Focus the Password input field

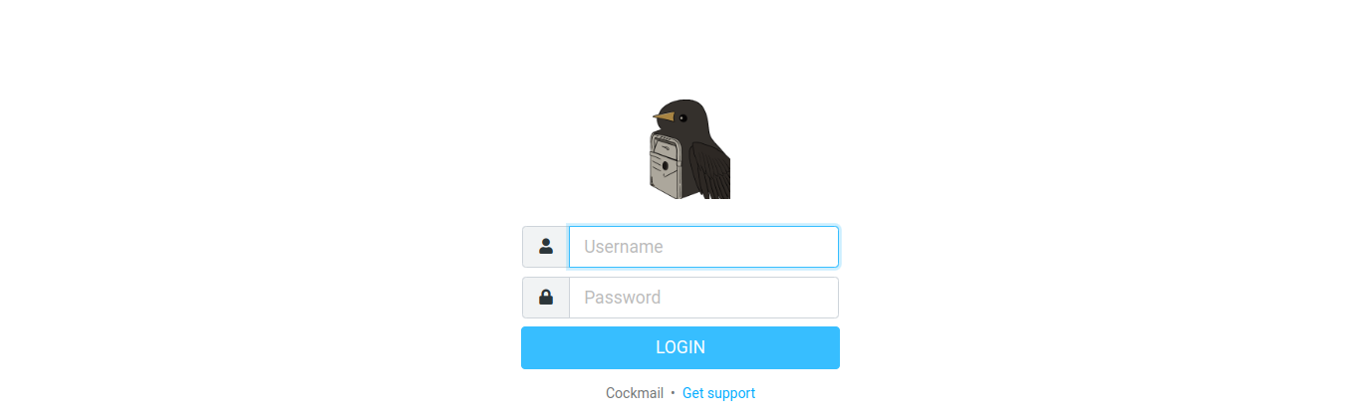click(x=703, y=297)
